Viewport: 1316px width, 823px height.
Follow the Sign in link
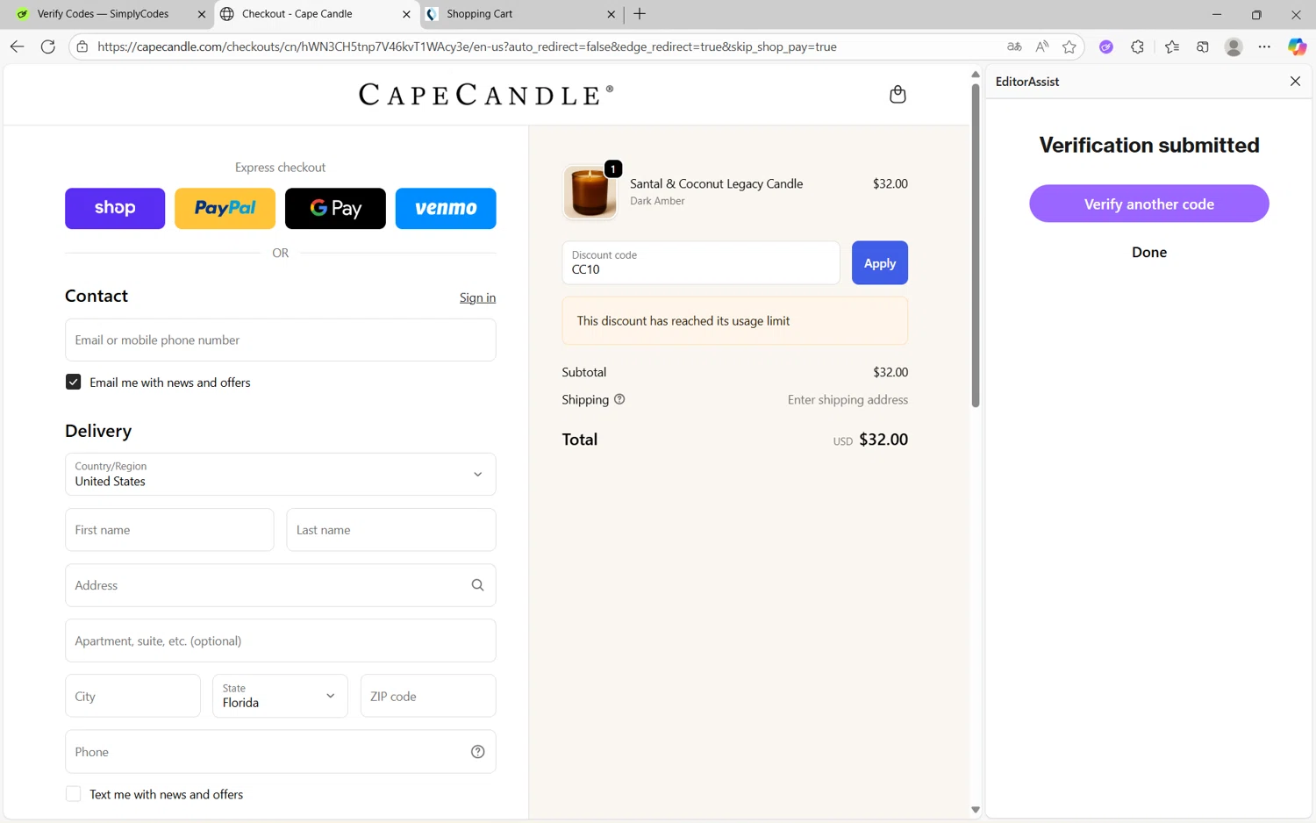(x=477, y=297)
